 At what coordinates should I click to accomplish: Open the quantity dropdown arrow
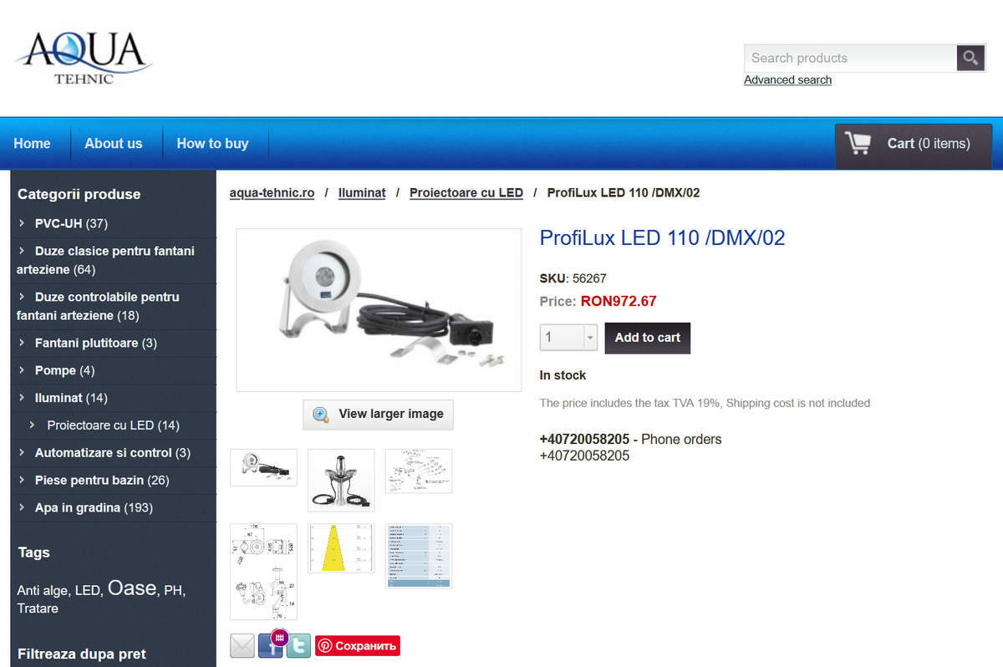tap(588, 338)
